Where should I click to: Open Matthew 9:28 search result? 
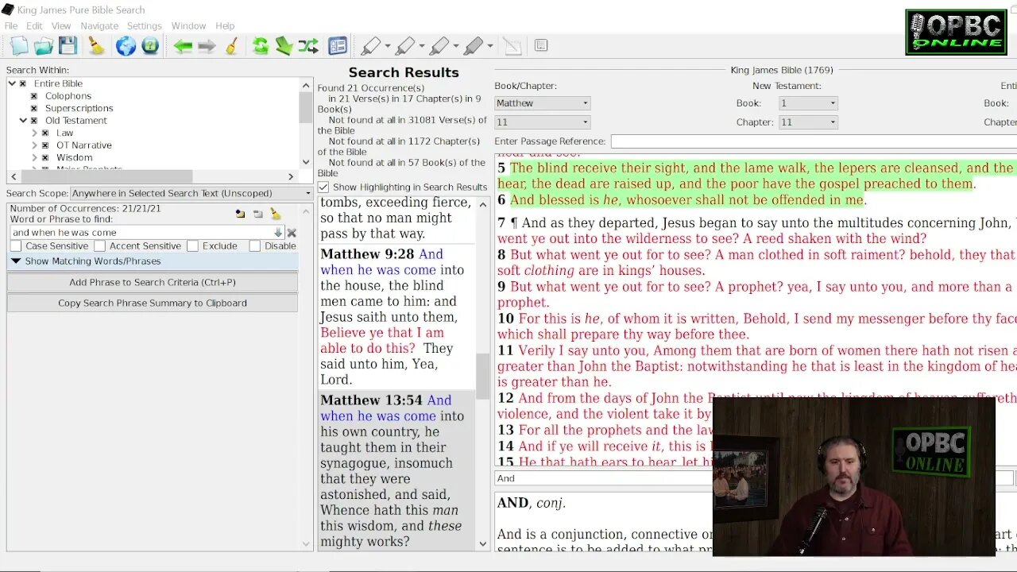tap(396, 317)
